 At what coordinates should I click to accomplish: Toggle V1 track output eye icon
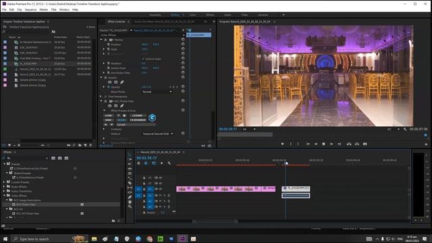click(x=161, y=189)
